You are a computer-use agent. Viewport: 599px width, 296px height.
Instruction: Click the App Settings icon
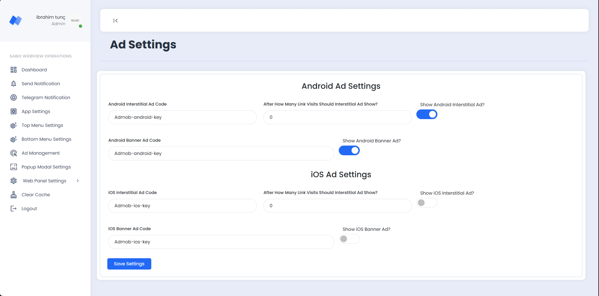tap(14, 111)
